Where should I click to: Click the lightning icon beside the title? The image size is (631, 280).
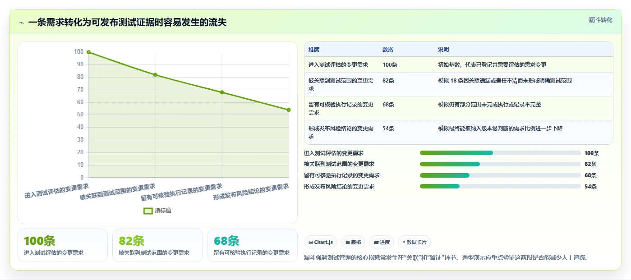(x=22, y=23)
